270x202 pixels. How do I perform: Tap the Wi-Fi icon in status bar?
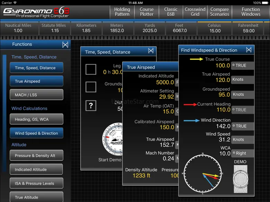(15, 3)
